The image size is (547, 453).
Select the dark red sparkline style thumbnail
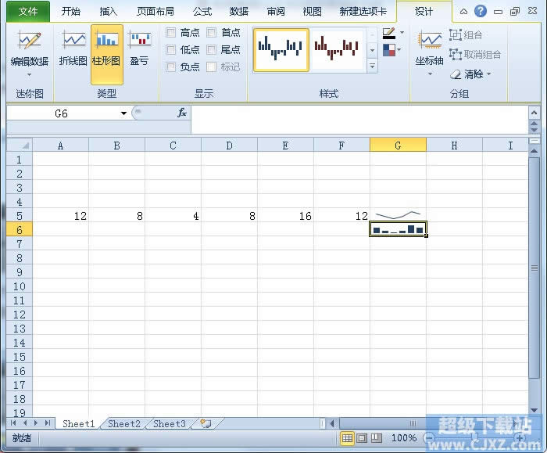click(x=338, y=49)
